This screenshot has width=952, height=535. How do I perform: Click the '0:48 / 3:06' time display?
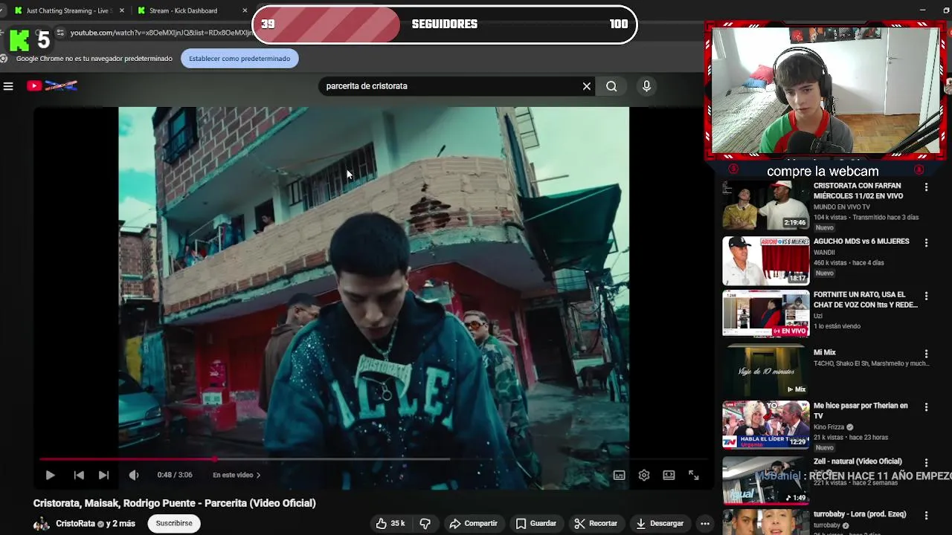point(175,475)
